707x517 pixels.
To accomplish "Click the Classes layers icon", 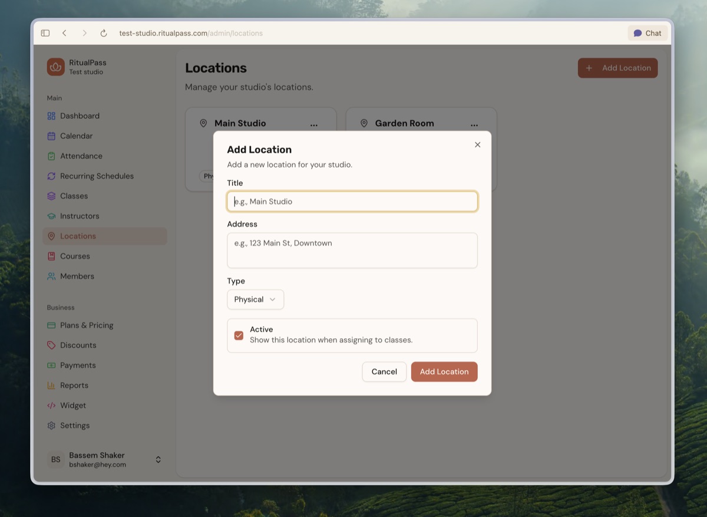I will (51, 196).
